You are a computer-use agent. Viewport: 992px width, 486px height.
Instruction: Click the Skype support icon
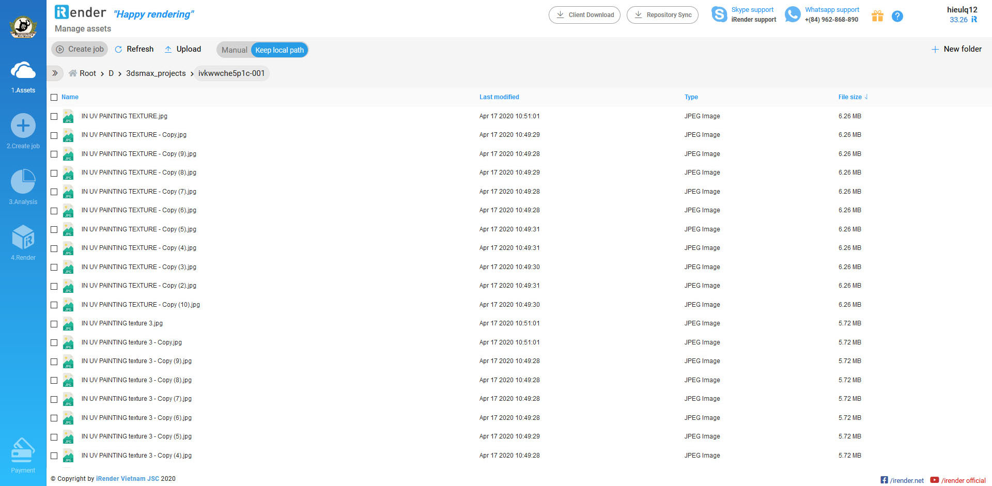pos(719,14)
